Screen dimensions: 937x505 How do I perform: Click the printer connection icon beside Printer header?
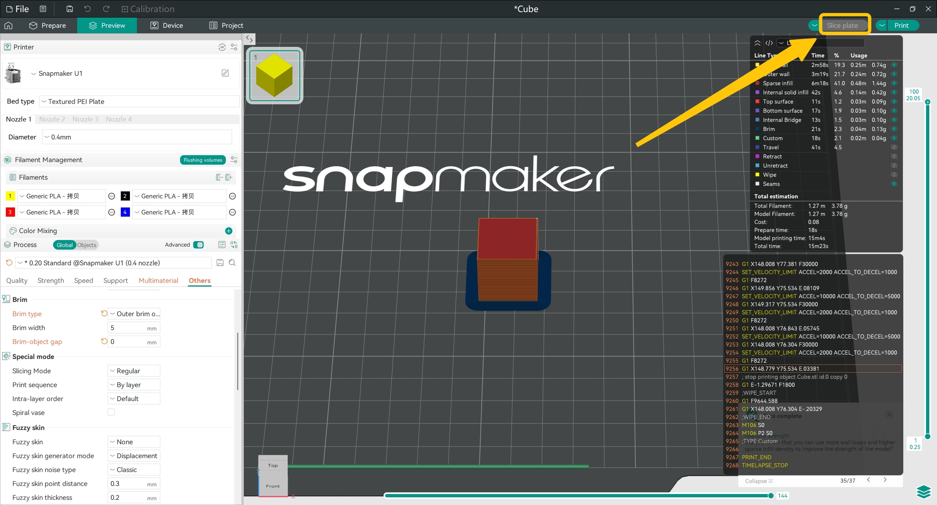222,47
